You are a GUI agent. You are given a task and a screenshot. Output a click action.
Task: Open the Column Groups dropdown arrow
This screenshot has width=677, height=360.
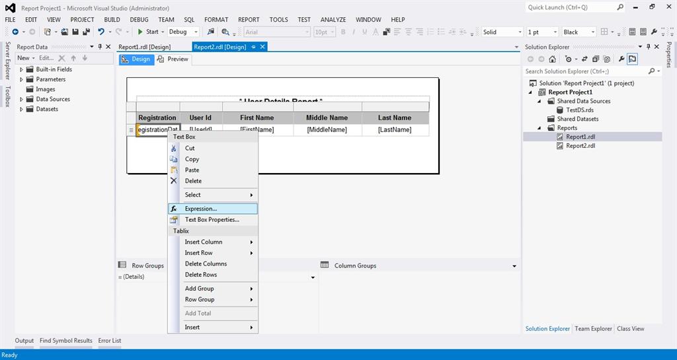(x=514, y=266)
